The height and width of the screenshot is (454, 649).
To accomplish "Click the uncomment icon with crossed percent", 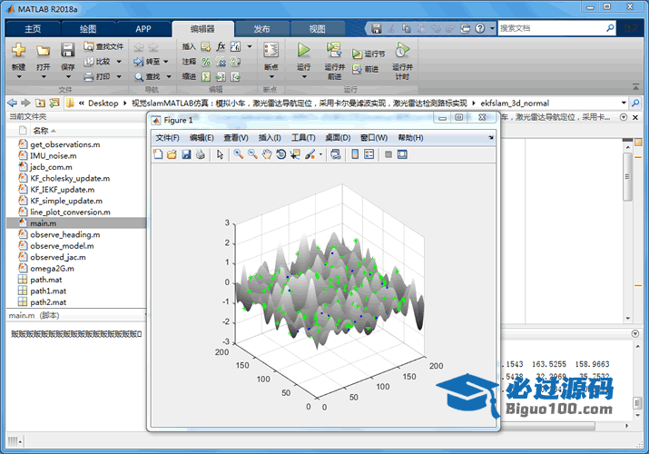I will (x=221, y=62).
